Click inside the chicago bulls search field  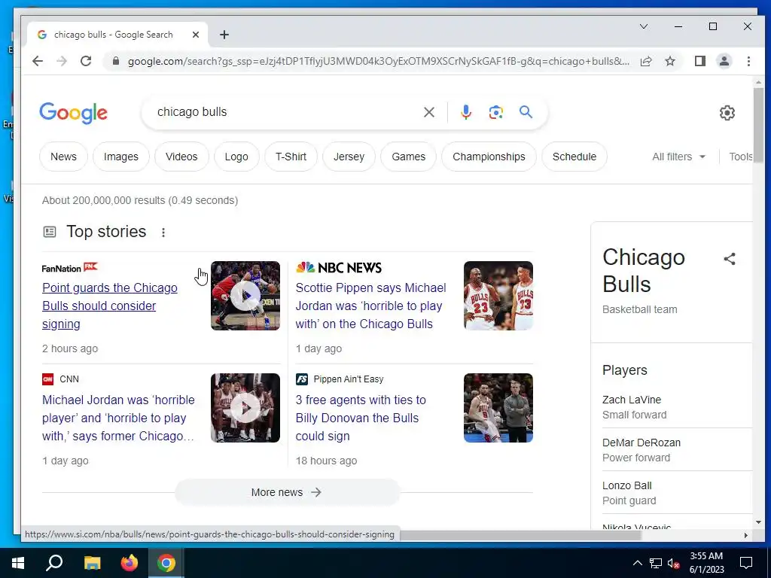point(285,112)
